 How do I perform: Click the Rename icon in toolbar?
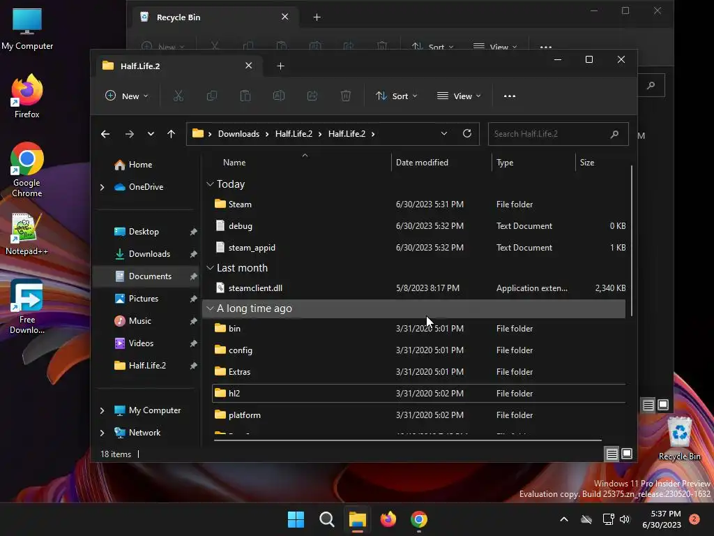pos(279,96)
